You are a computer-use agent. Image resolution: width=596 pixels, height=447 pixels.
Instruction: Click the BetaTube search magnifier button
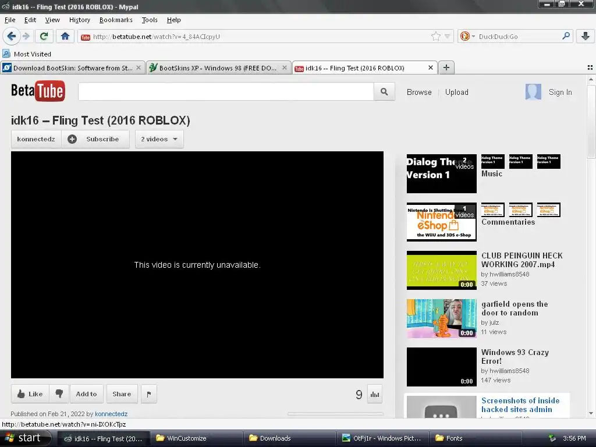click(384, 91)
